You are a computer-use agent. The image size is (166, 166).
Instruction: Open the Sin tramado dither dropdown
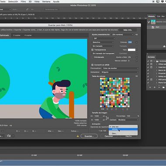(x=103, y=46)
